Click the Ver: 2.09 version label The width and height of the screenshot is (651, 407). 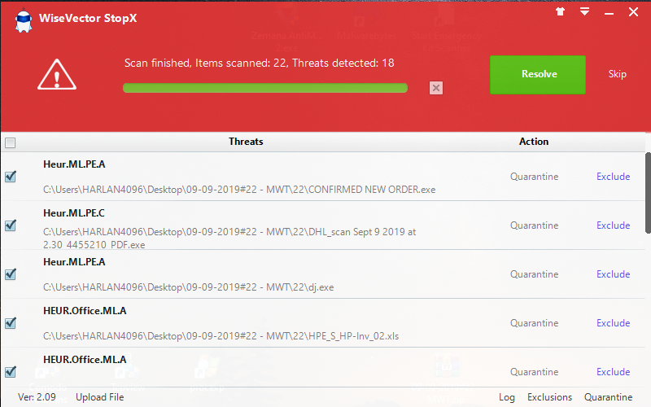37,397
